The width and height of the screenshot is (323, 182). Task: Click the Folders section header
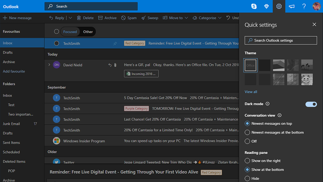click(x=9, y=84)
